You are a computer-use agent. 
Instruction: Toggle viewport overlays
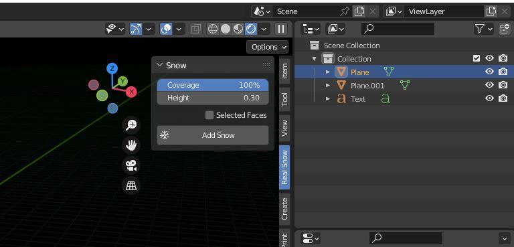166,29
